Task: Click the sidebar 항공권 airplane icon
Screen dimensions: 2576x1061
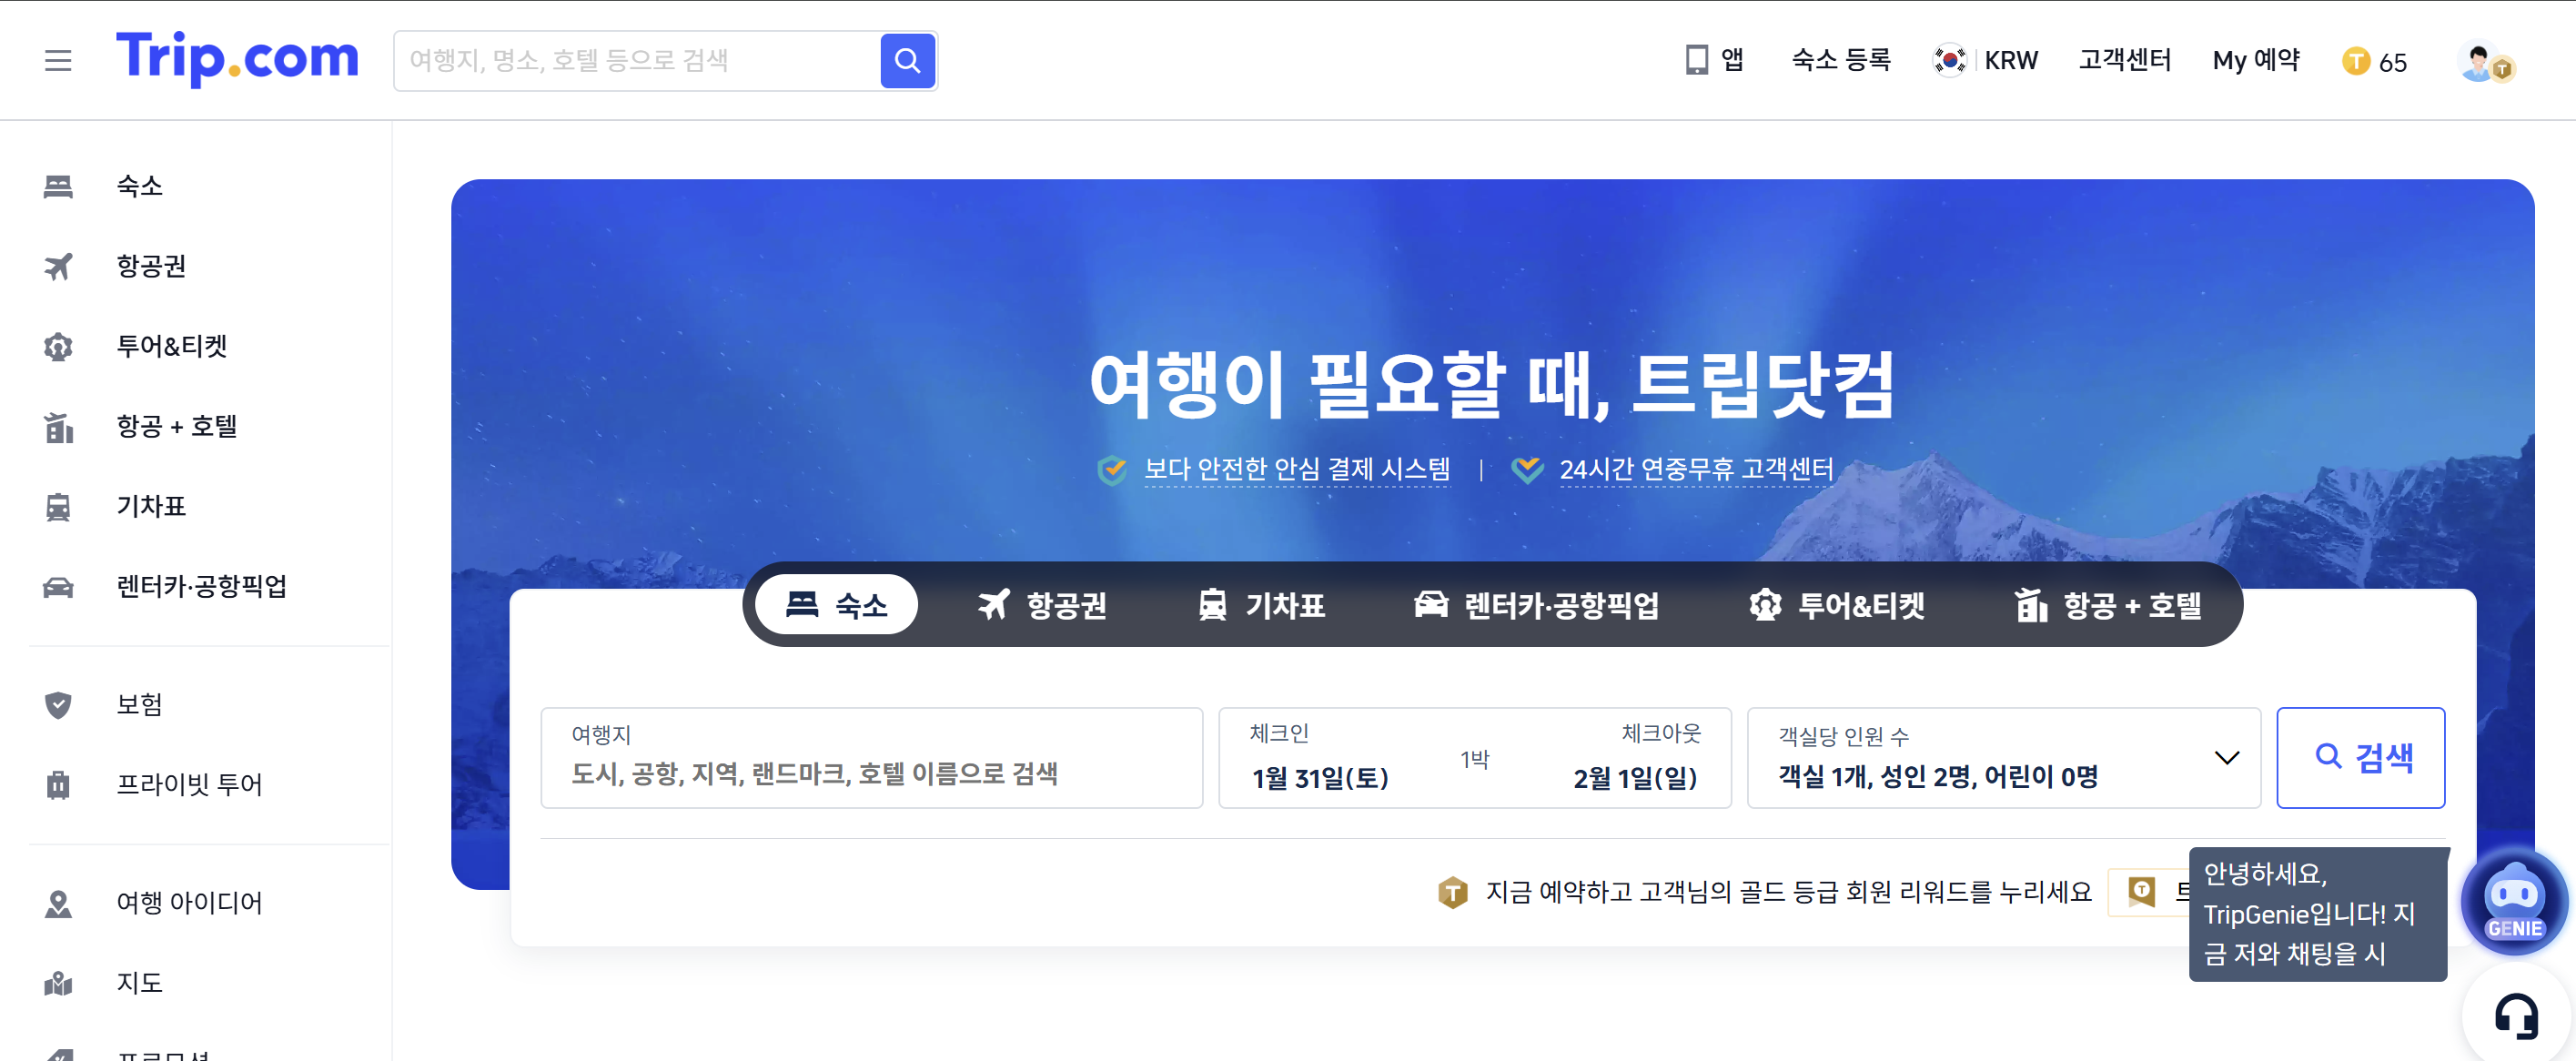Action: [58, 266]
